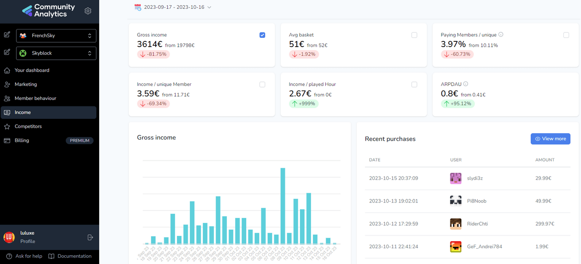Click the pencil icon beside FrenchSky selector
581x264 pixels.
click(7, 35)
